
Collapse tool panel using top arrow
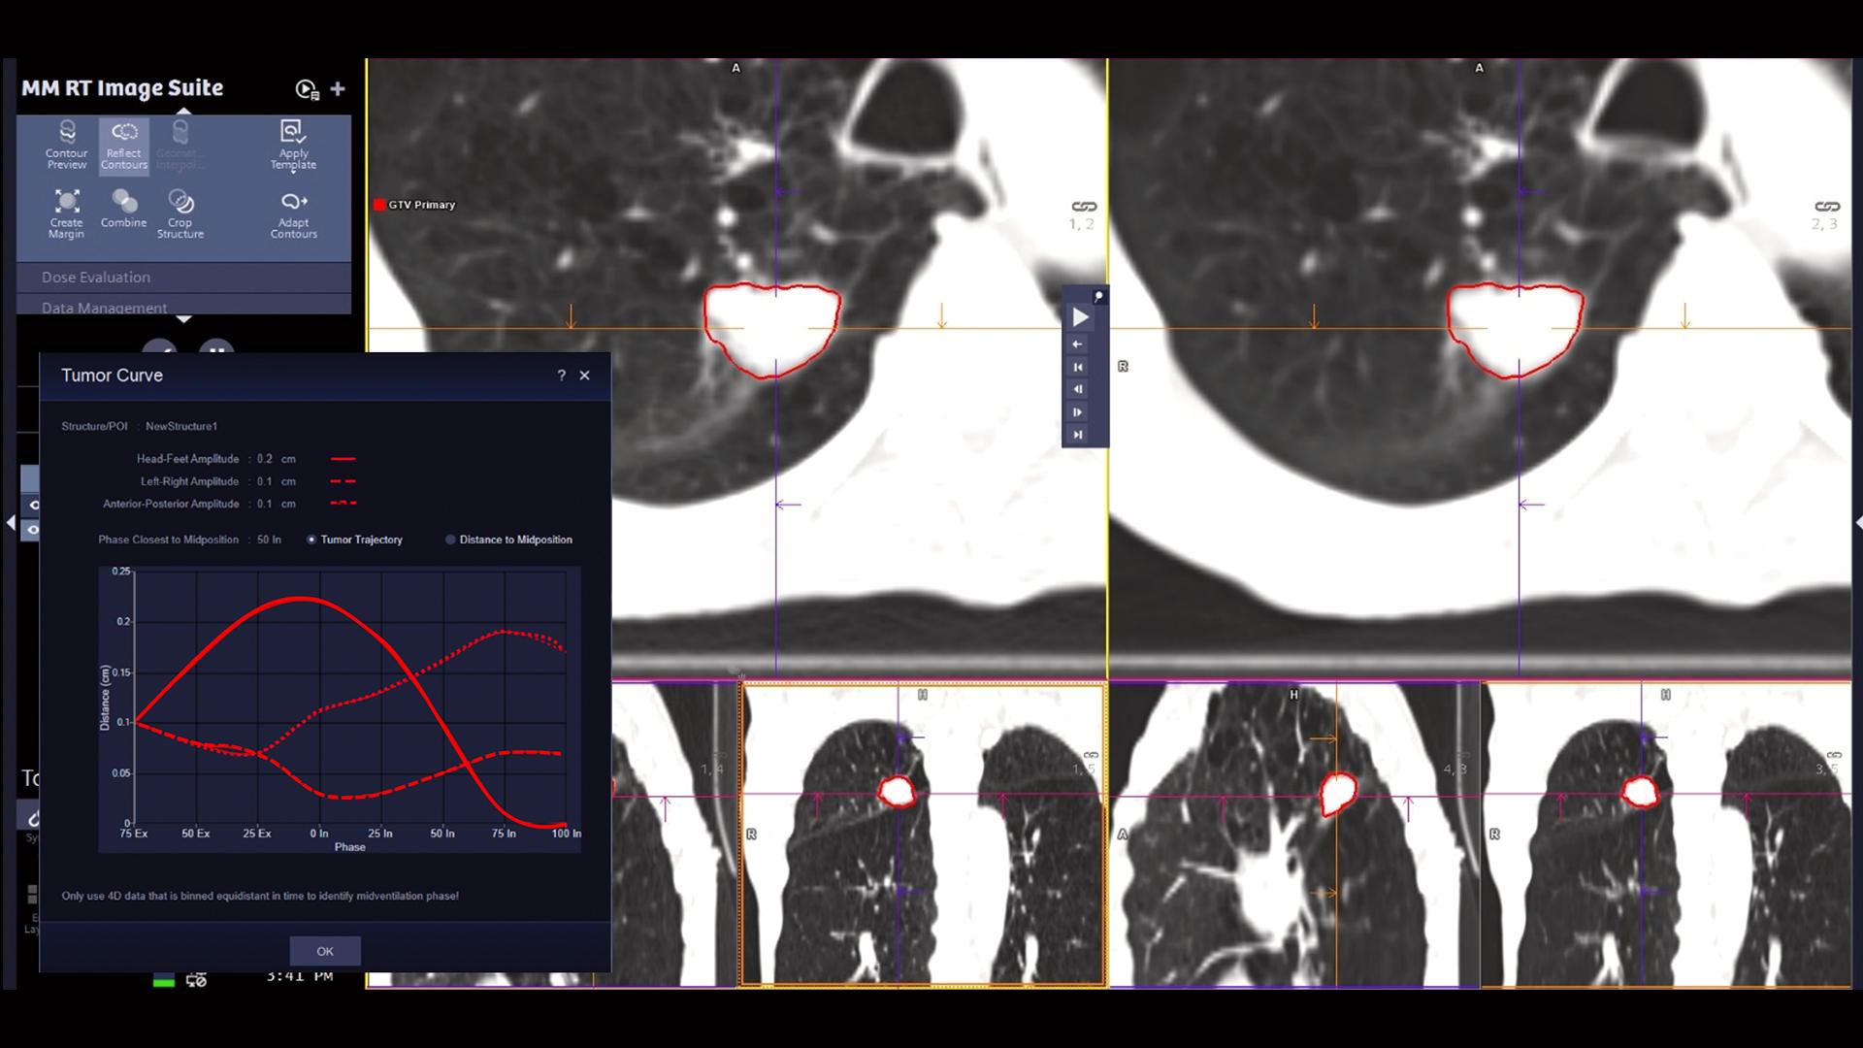pos(183,112)
